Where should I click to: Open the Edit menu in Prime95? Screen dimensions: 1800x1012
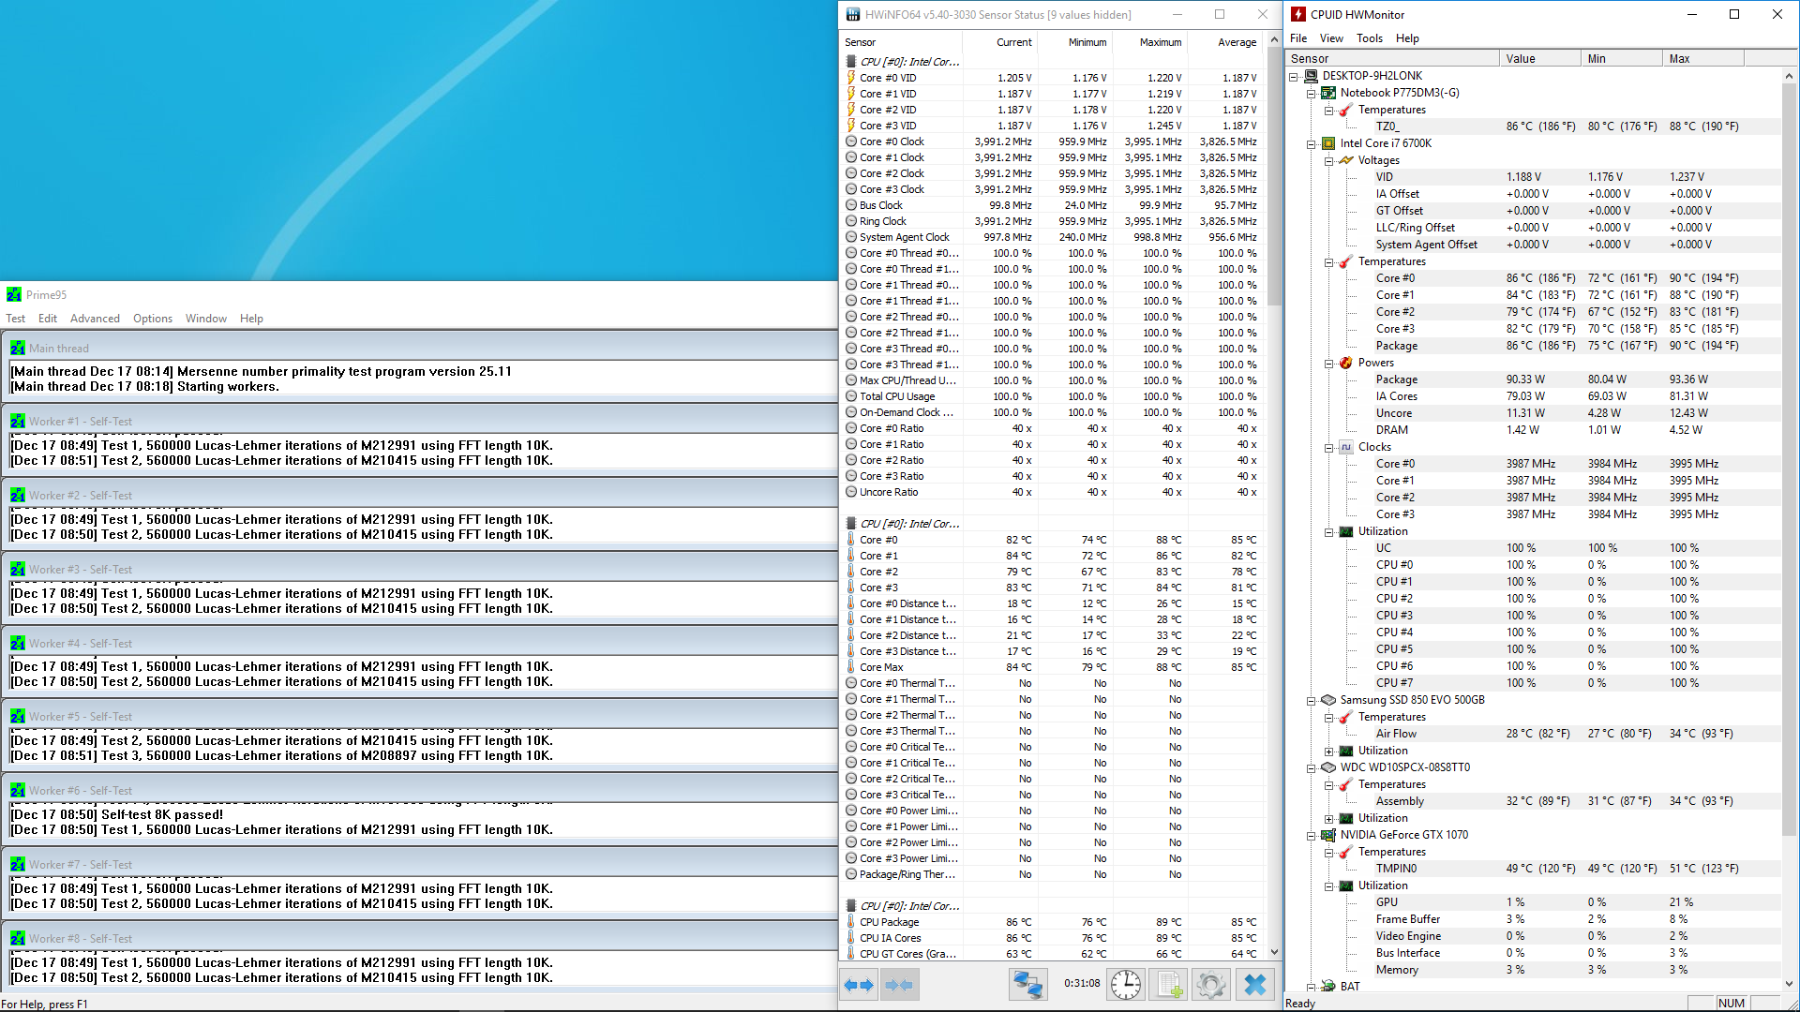(x=48, y=319)
